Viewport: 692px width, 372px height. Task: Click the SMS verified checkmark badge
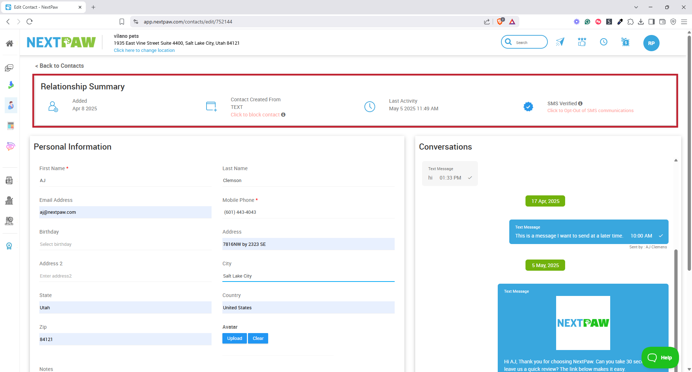tap(528, 107)
